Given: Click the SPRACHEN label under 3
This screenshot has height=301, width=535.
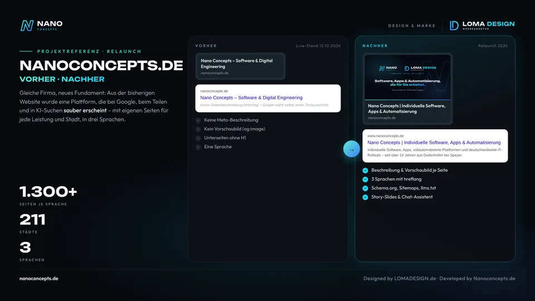Looking at the screenshot, I should pyautogui.click(x=32, y=260).
